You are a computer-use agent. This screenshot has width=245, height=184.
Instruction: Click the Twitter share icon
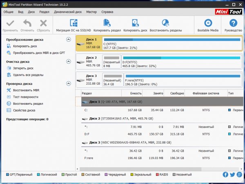(x=232, y=175)
